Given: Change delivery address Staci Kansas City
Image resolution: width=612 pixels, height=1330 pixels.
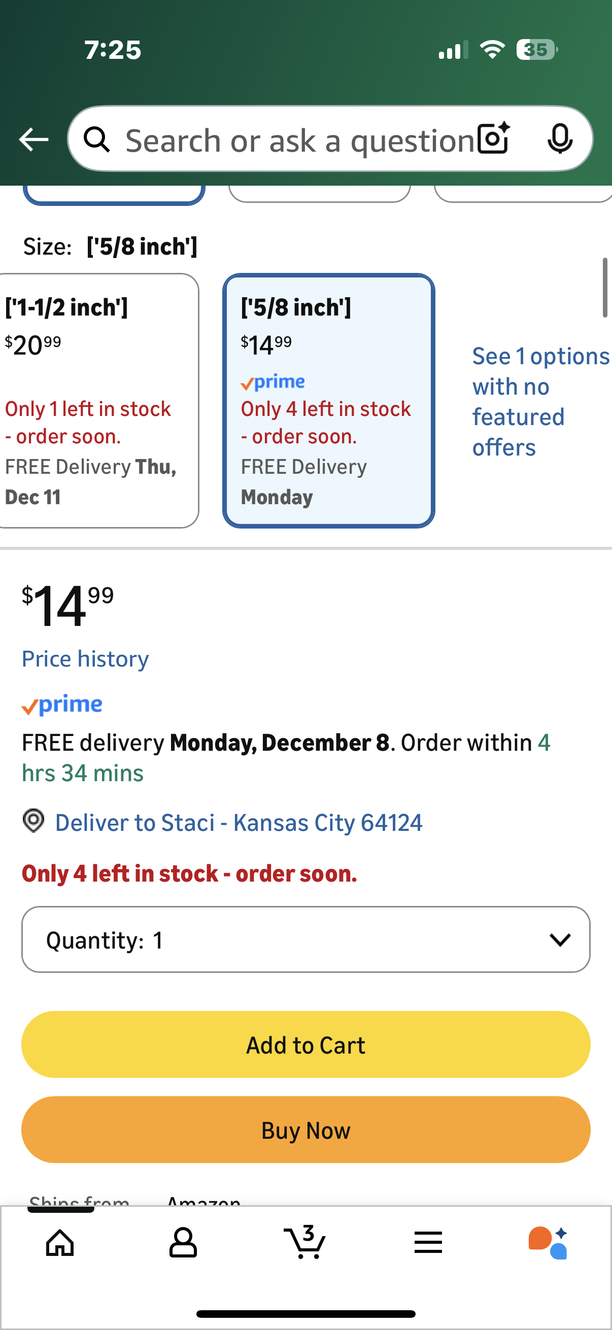Looking at the screenshot, I should pyautogui.click(x=239, y=822).
